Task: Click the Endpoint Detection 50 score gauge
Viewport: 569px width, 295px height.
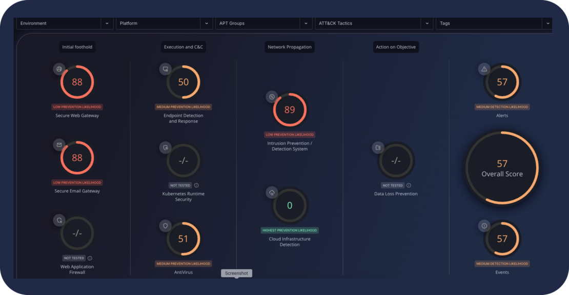Action: coord(183,82)
